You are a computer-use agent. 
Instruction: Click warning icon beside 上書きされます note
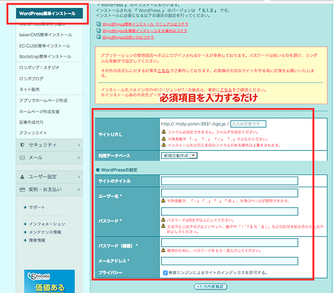click(x=164, y=145)
